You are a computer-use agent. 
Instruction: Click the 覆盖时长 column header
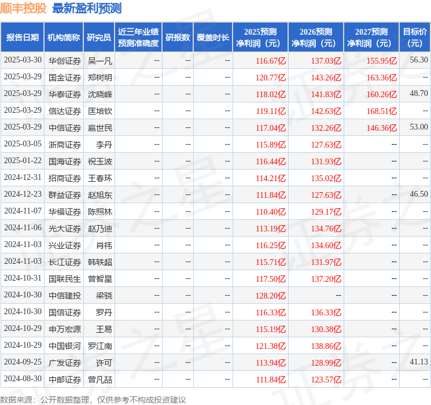pyautogui.click(x=213, y=38)
